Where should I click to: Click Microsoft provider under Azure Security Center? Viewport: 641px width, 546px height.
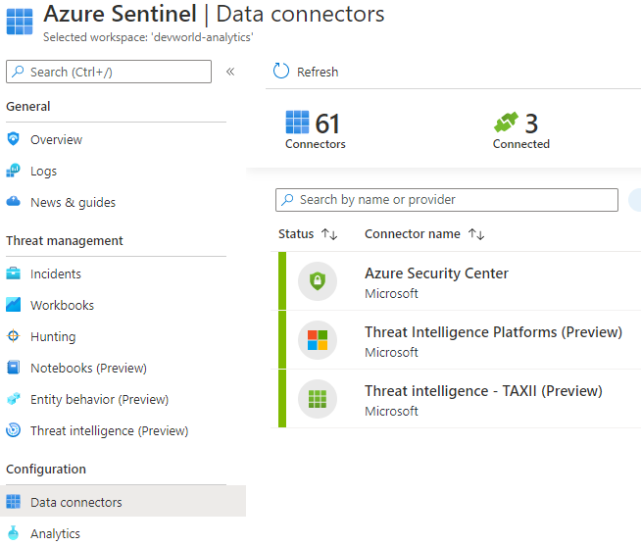point(392,293)
